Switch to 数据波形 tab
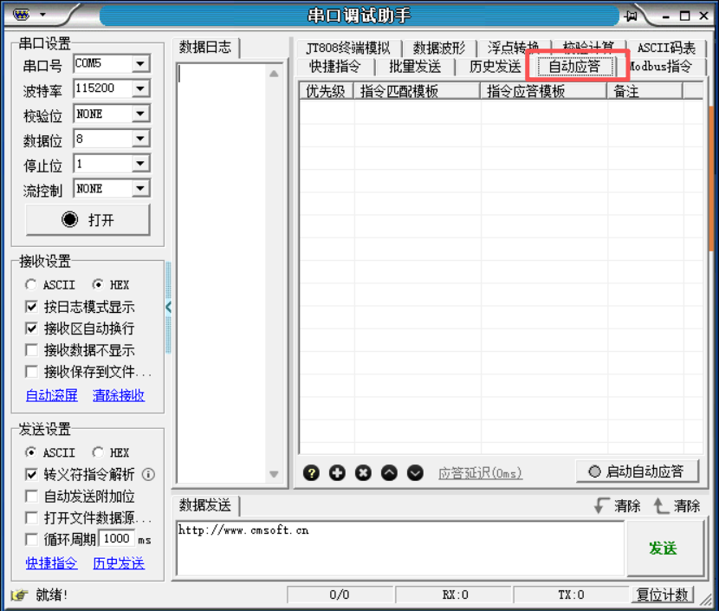The width and height of the screenshot is (719, 611). pyautogui.click(x=439, y=48)
